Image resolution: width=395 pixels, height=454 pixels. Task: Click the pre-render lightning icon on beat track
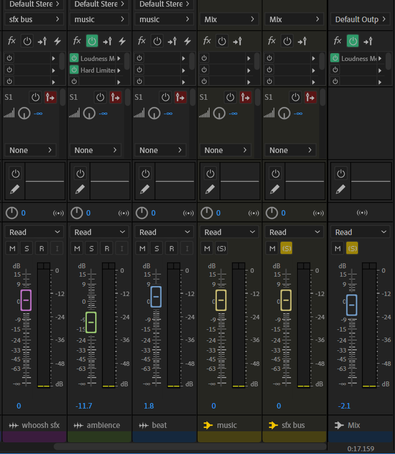(187, 41)
